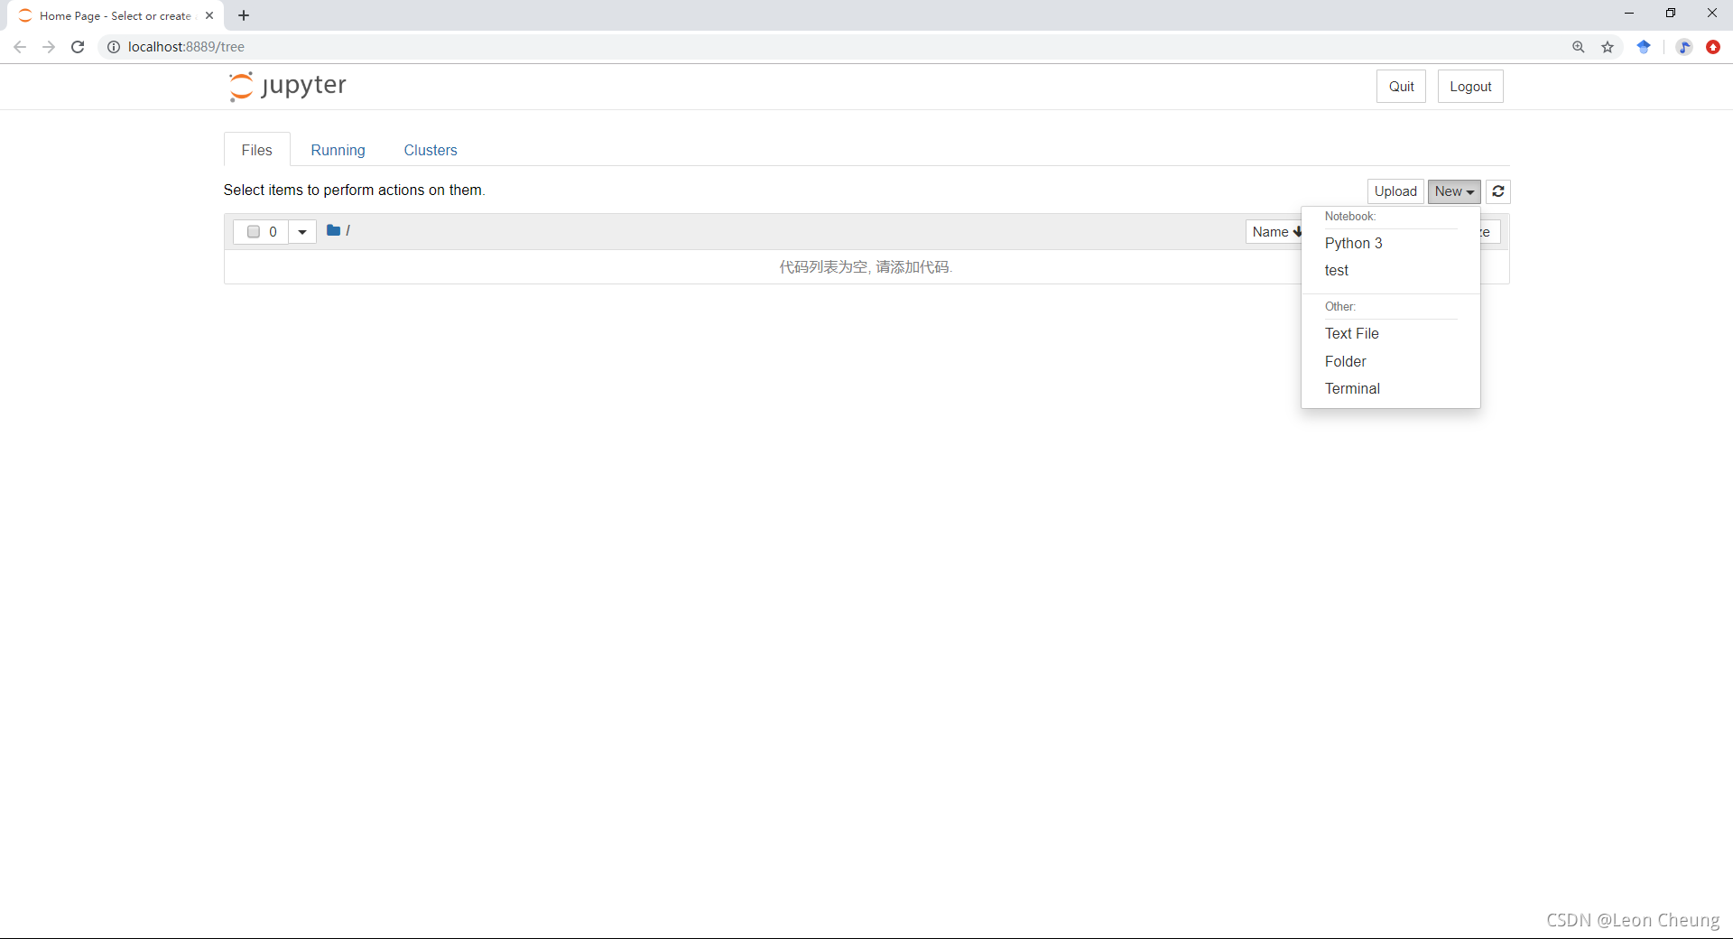Switch to the Files tab

tap(257, 150)
